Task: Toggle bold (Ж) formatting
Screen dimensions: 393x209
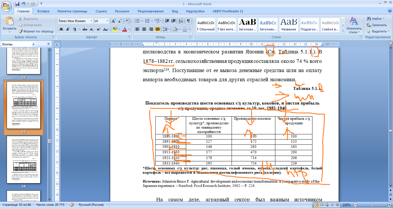Action: [61, 29]
